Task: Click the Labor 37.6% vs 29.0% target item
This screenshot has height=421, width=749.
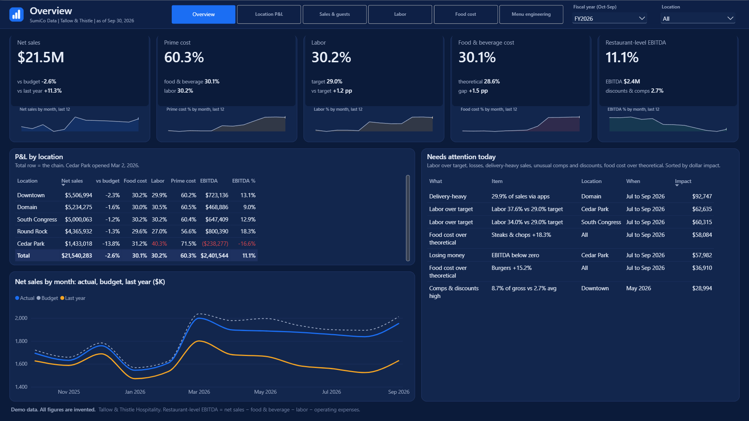Action: tap(527, 209)
